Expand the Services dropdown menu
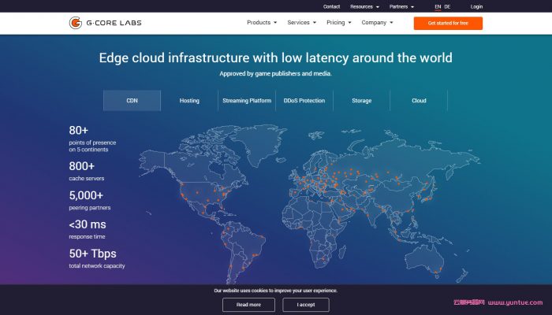 click(x=301, y=23)
